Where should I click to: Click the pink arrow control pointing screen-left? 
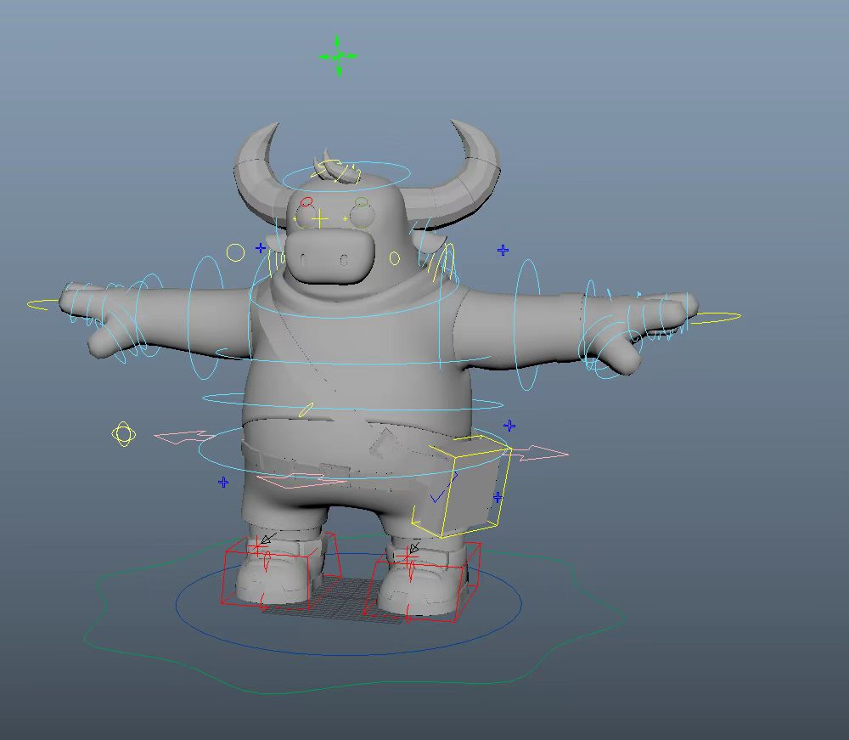coord(183,437)
